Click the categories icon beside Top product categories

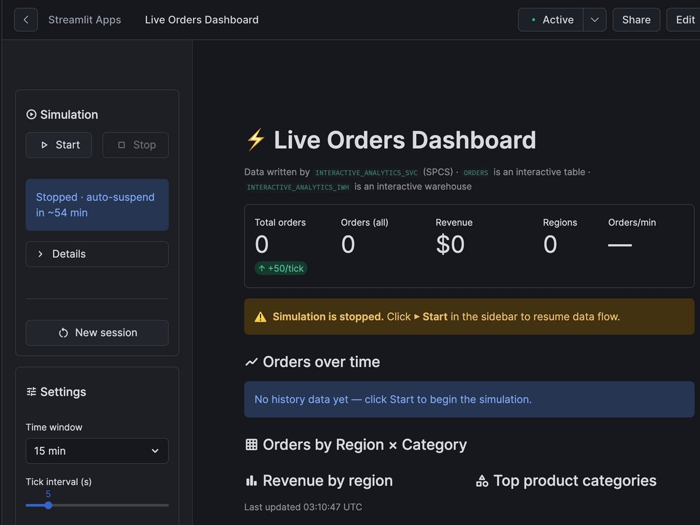[482, 481]
